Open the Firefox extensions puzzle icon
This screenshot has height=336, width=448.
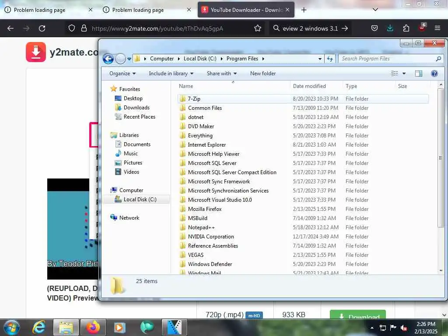[x=406, y=28]
